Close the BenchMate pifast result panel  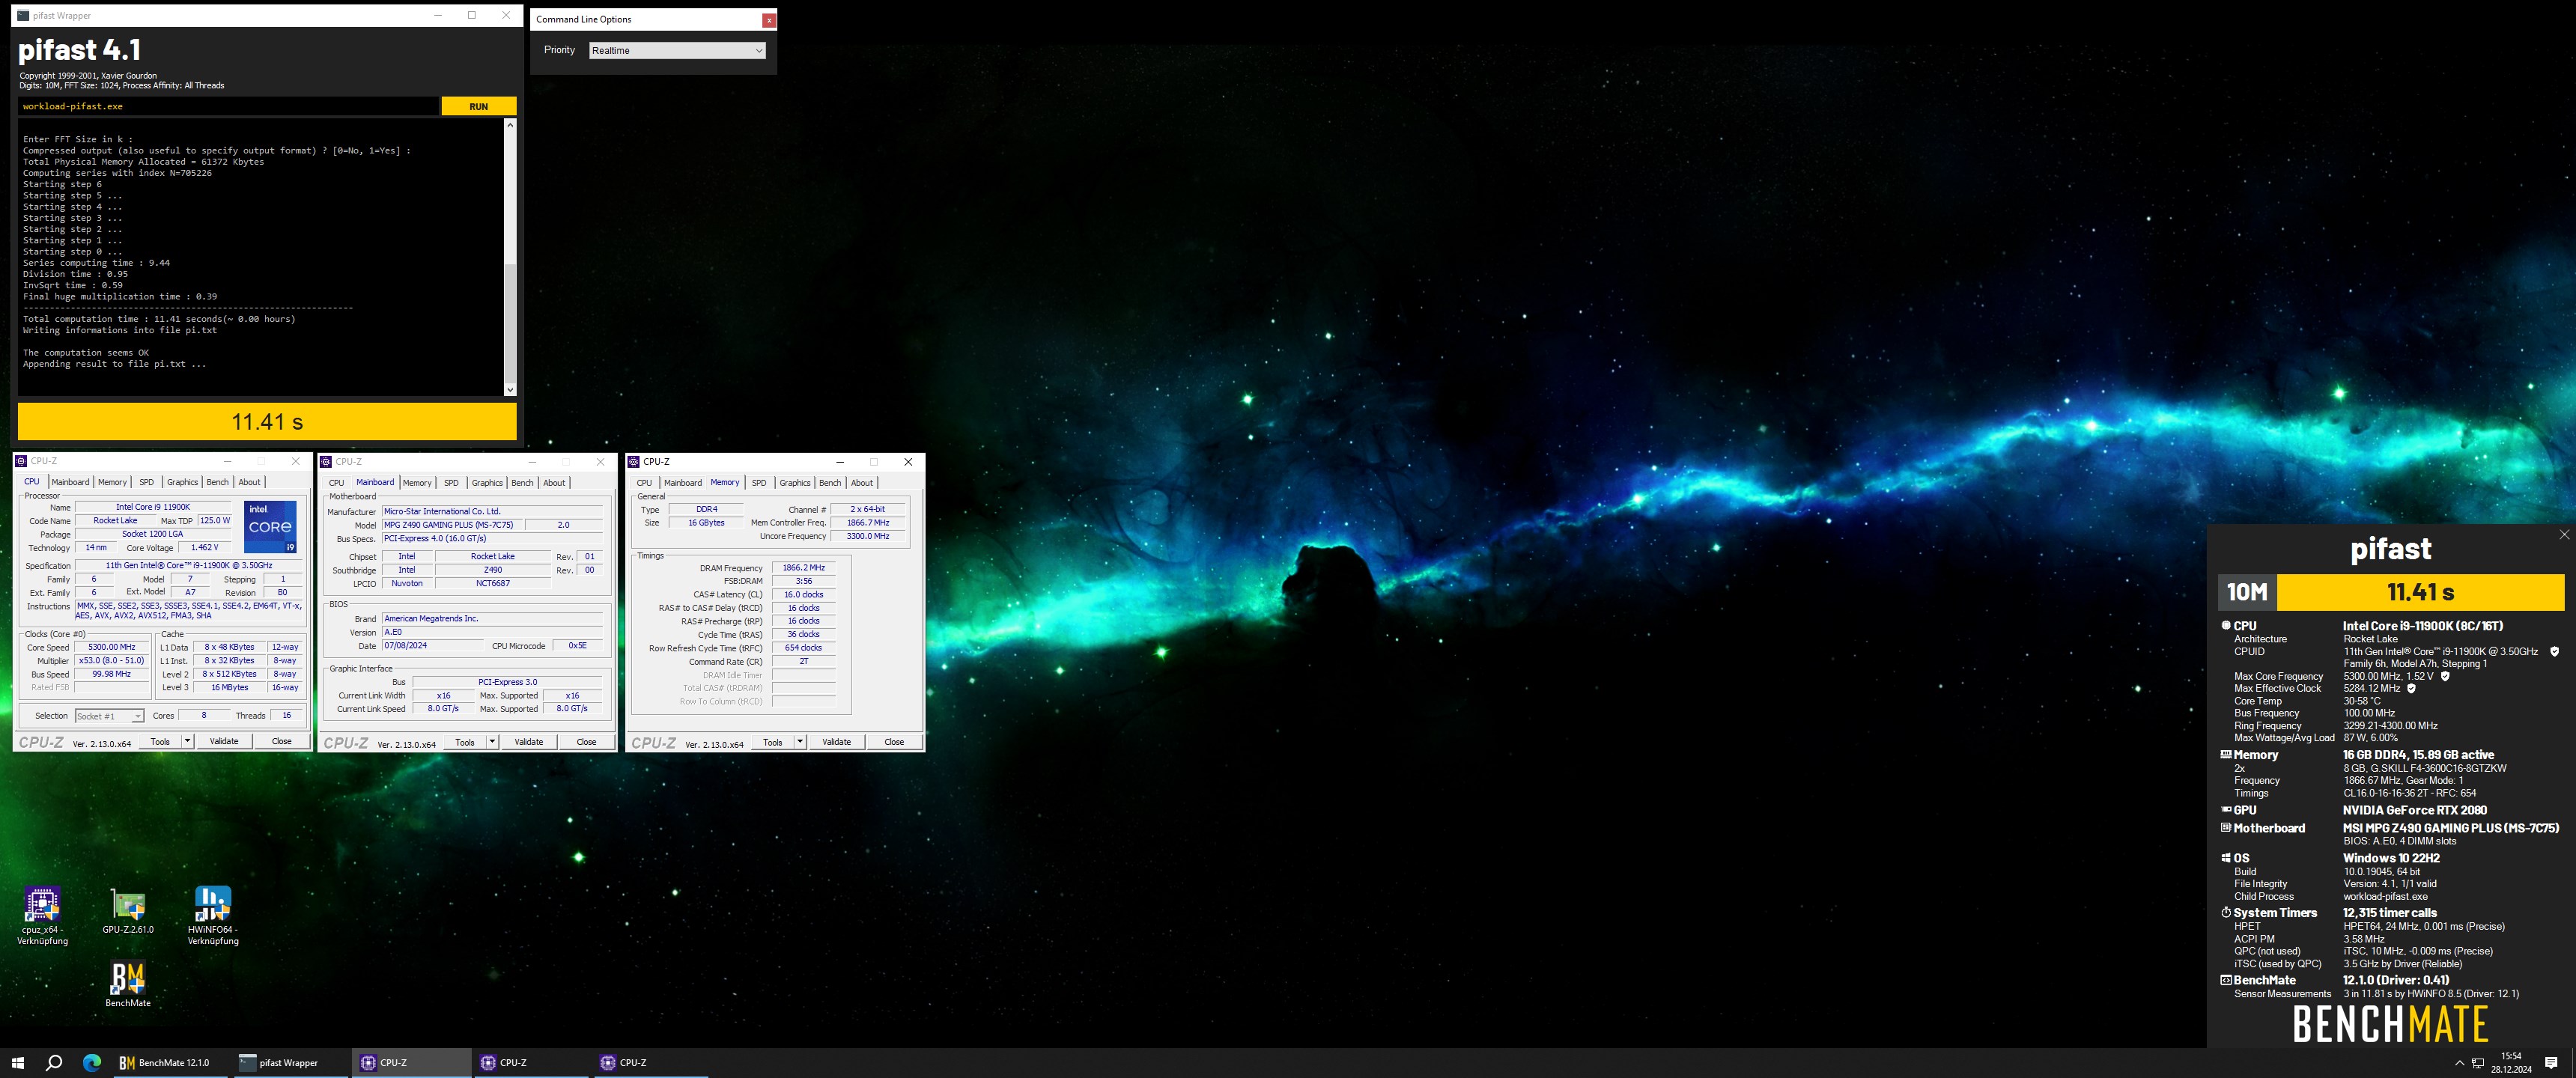pyautogui.click(x=2564, y=534)
